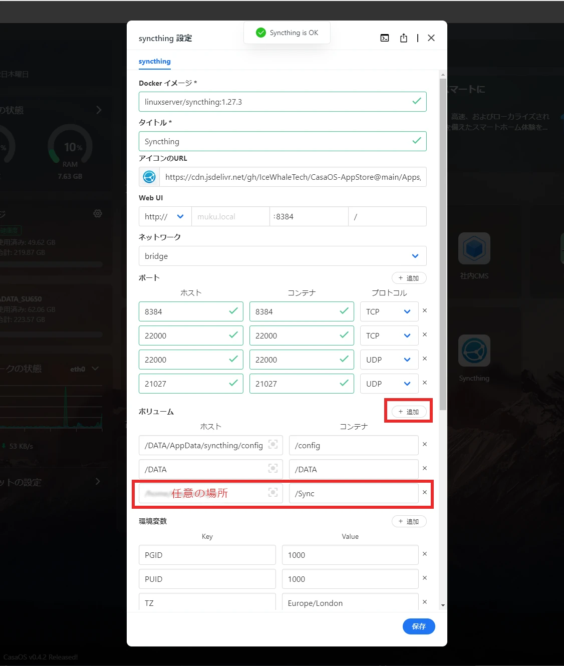Edit the Syncthing title field

[x=283, y=141]
